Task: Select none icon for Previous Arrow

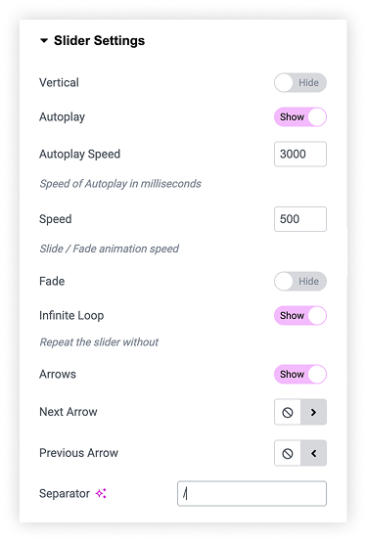Action: coord(288,453)
